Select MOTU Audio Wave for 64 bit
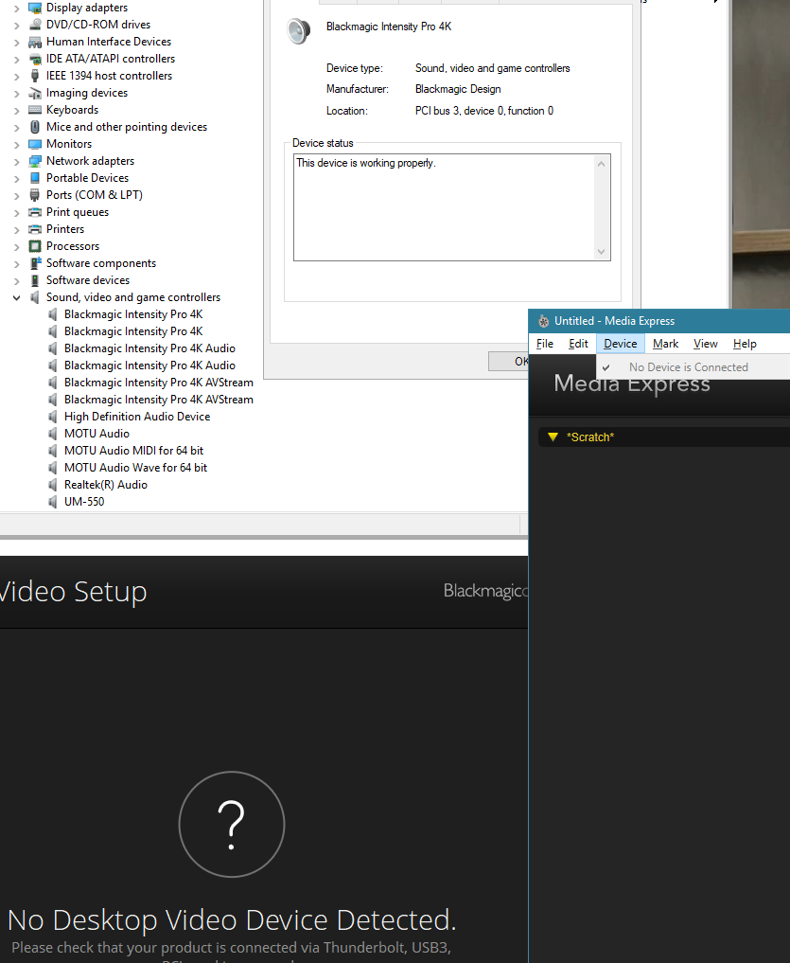This screenshot has width=790, height=963. point(135,468)
